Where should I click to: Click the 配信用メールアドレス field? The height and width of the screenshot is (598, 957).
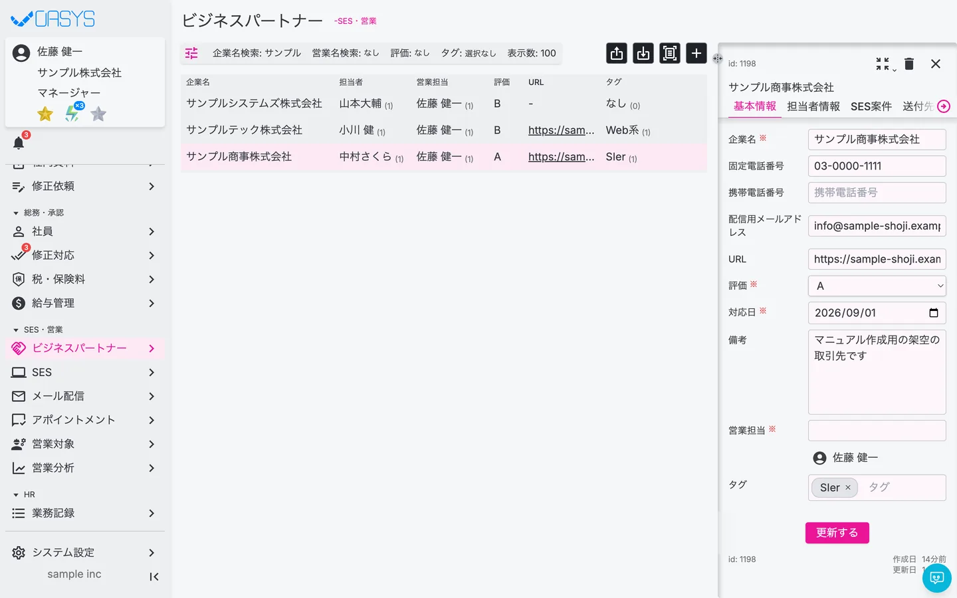pos(877,226)
